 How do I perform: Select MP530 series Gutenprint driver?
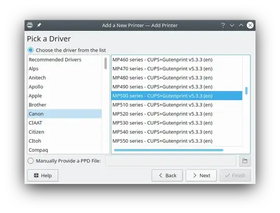tap(177, 123)
